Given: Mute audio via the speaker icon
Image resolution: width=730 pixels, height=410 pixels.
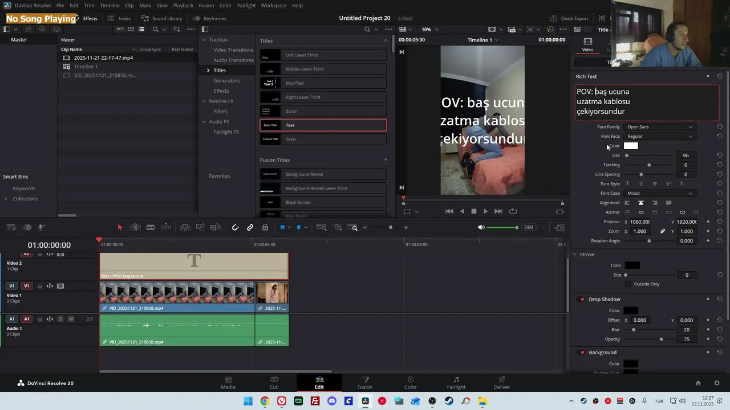Looking at the screenshot, I should pyautogui.click(x=481, y=227).
